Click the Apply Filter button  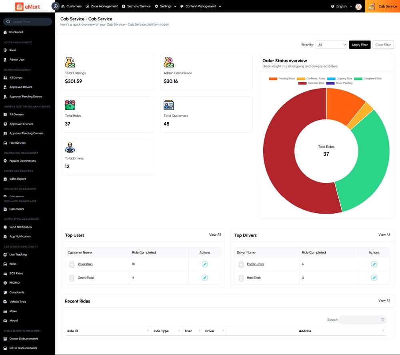(359, 45)
